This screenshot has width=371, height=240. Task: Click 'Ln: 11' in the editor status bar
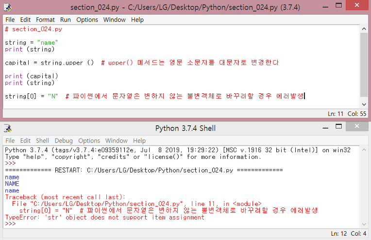[x=335, y=114]
